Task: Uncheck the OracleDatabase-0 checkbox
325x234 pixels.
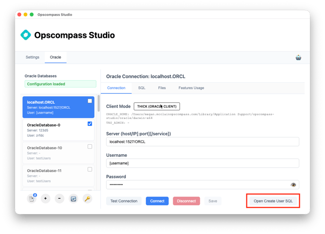Action: pyautogui.click(x=90, y=124)
